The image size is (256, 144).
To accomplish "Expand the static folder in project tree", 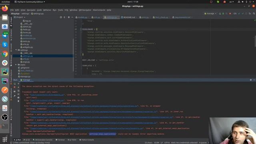I will (16, 65).
